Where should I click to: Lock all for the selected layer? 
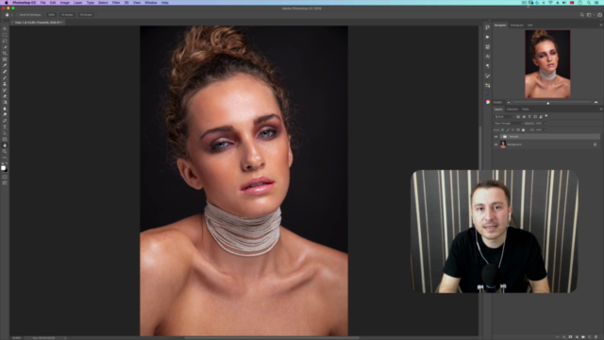pos(523,130)
